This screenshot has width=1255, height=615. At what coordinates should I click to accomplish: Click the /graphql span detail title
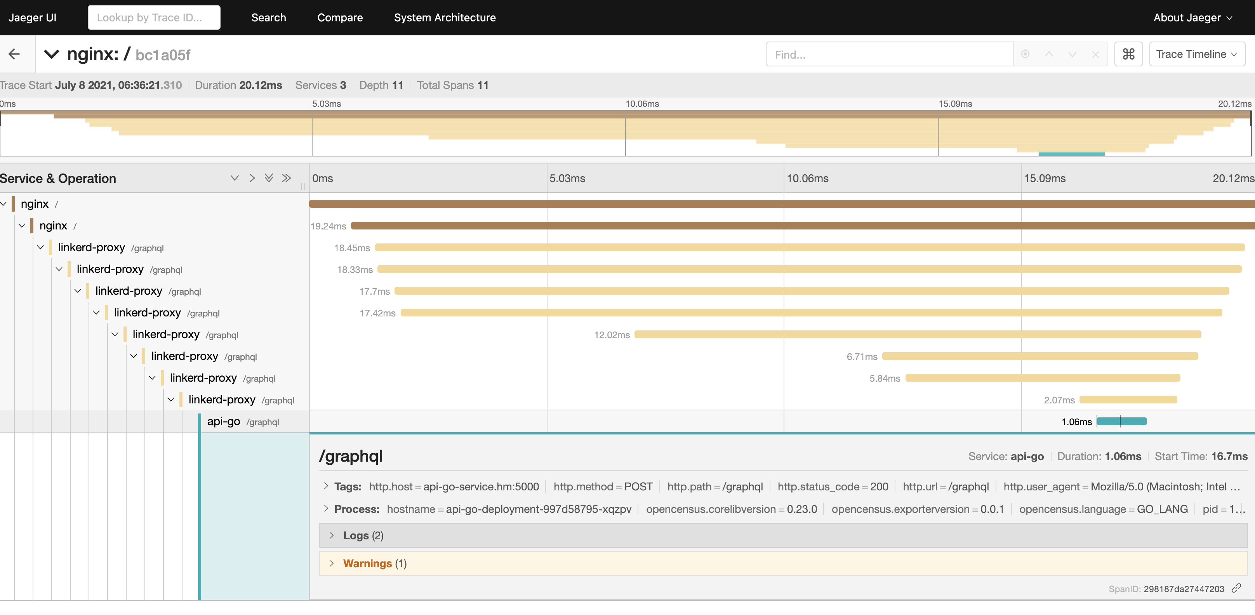point(350,456)
